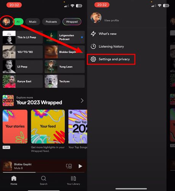Select the Wrapped filter chip
Screen dimensions: 175x191
pyautogui.click(x=72, y=22)
